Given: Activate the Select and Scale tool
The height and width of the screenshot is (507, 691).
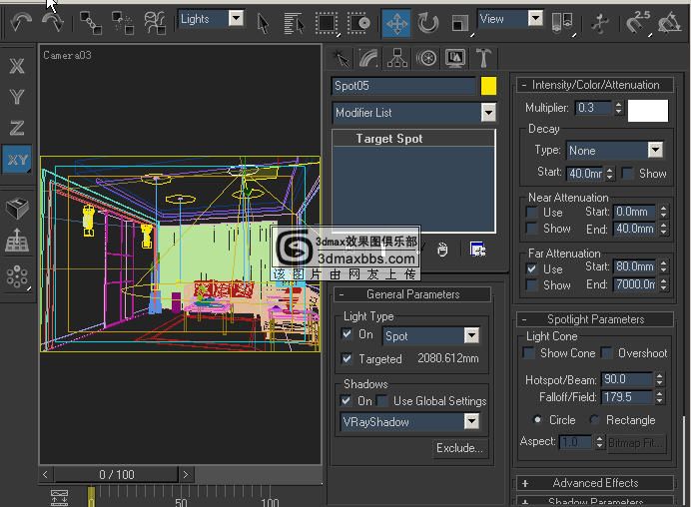Looking at the screenshot, I should 460,23.
